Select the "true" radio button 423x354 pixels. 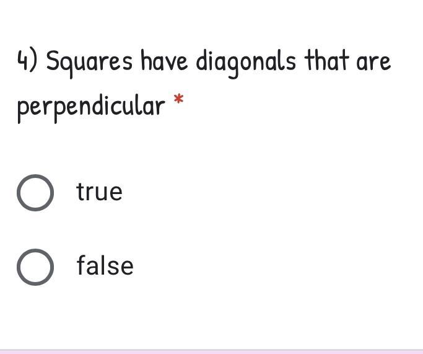35,193
